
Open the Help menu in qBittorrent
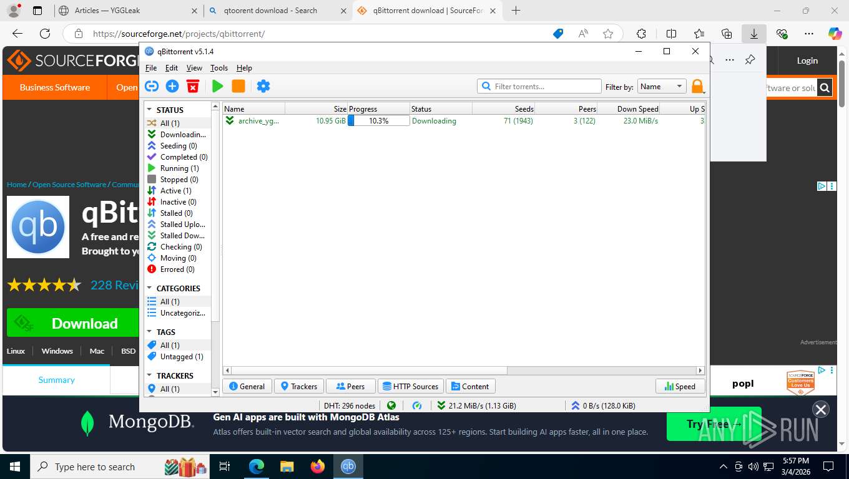[244, 68]
